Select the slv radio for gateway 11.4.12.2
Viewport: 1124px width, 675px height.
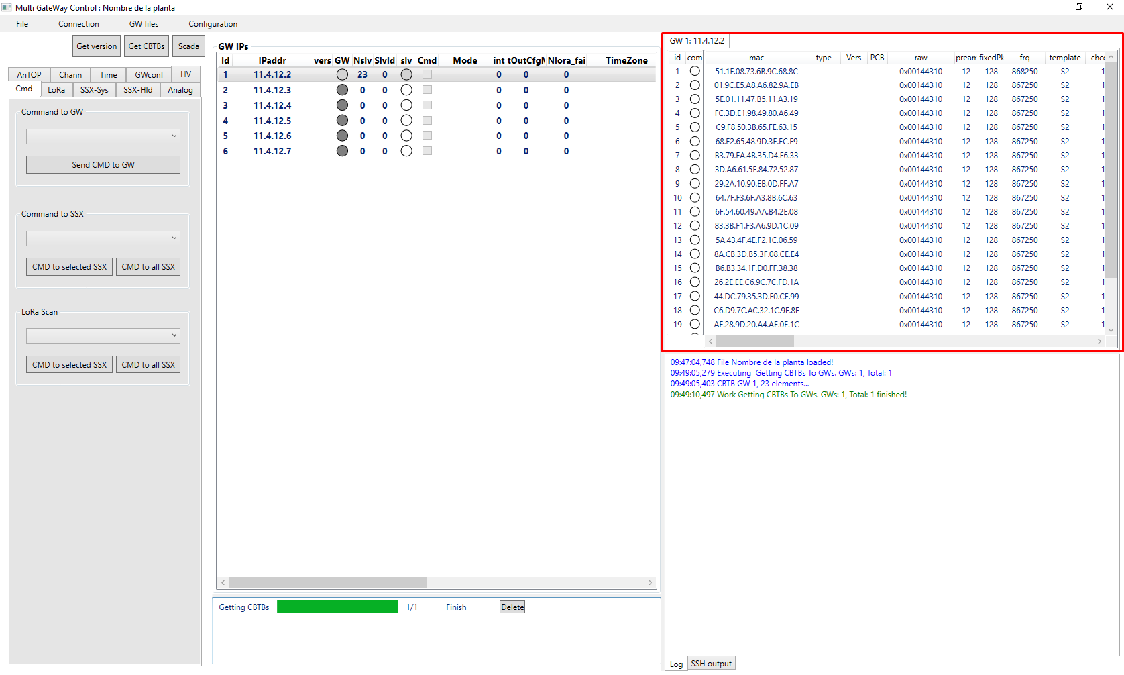pos(406,74)
